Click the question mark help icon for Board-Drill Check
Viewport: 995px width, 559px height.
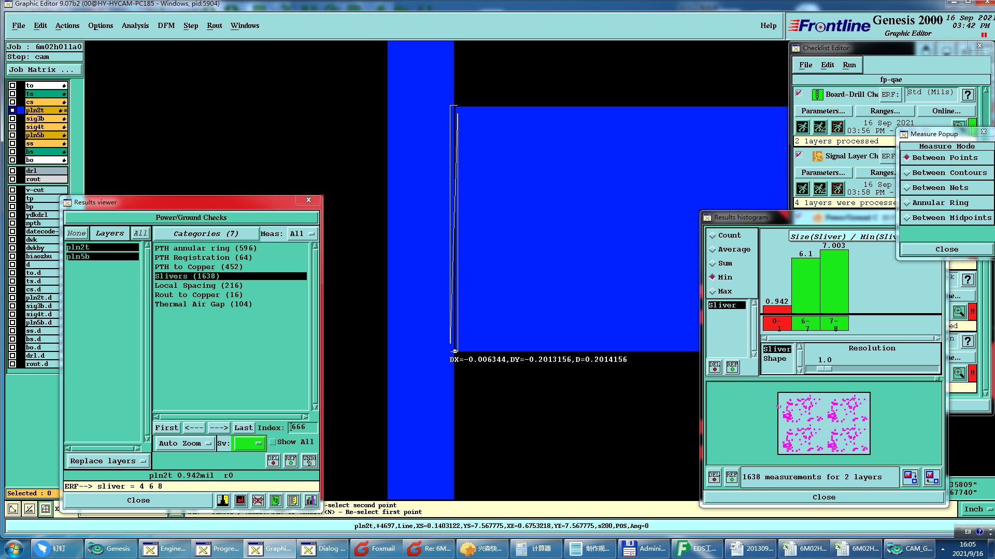pos(967,95)
